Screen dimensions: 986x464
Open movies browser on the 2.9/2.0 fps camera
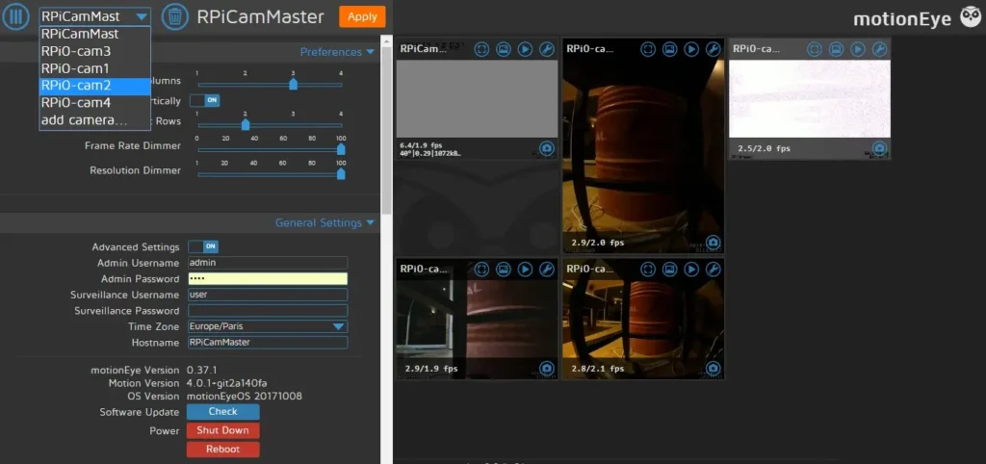coord(691,49)
